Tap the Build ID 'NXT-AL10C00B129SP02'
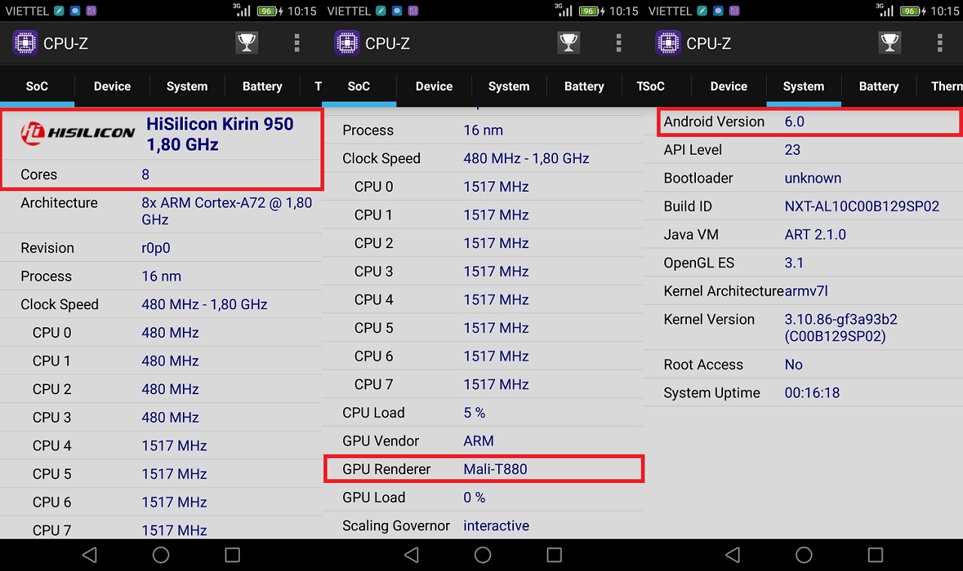963x571 pixels. 862,206
